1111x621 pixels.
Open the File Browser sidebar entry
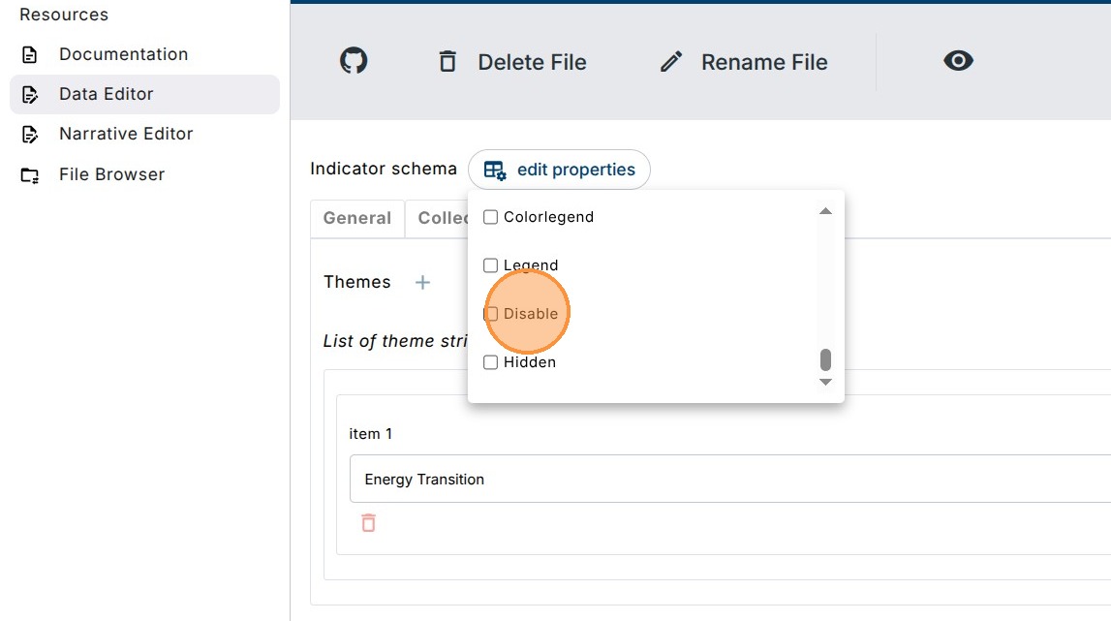[x=111, y=174]
